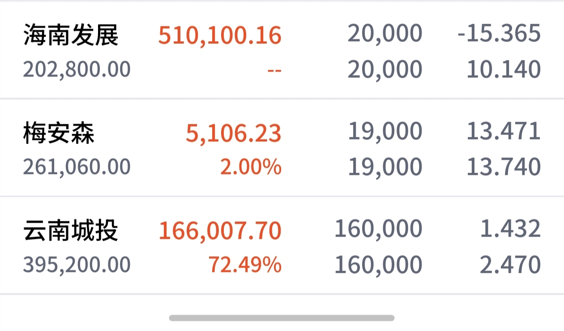Tap the 海南发展 '--' profit percentage placeholder
This screenshot has height=331, width=564.
[x=274, y=70]
